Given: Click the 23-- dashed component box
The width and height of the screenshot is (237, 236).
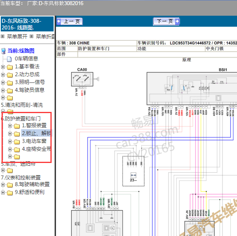Looking at the screenshot, I should point(133,171).
